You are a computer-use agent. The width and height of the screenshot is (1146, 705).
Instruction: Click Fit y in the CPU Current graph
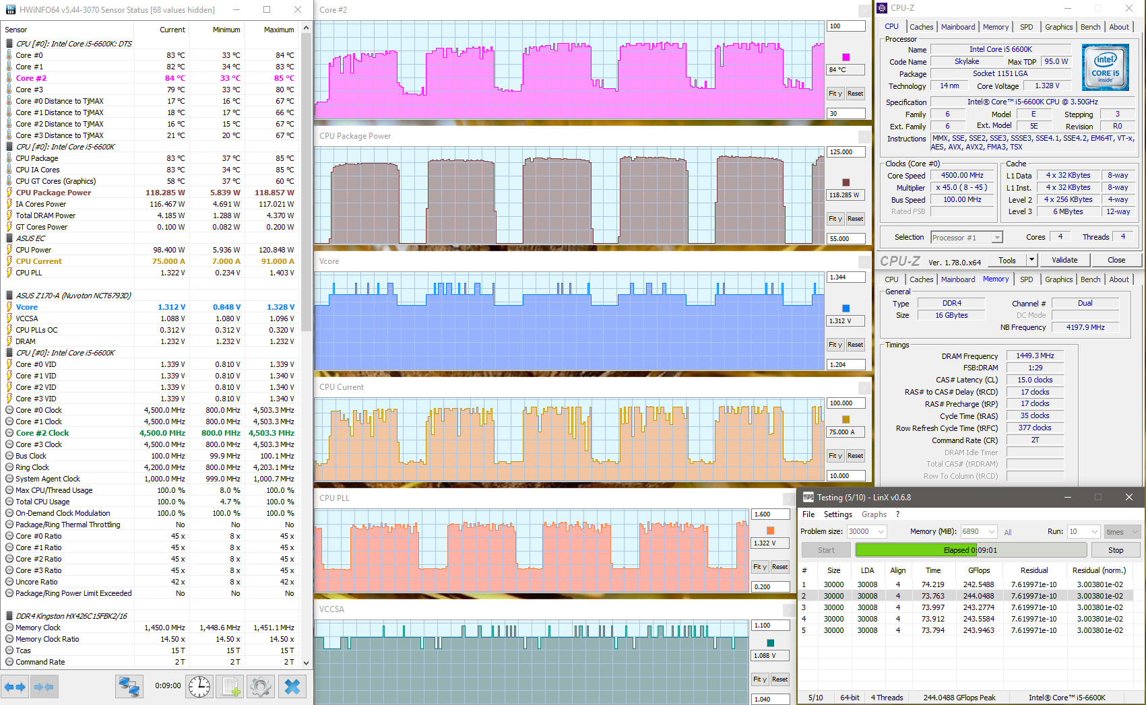point(835,456)
